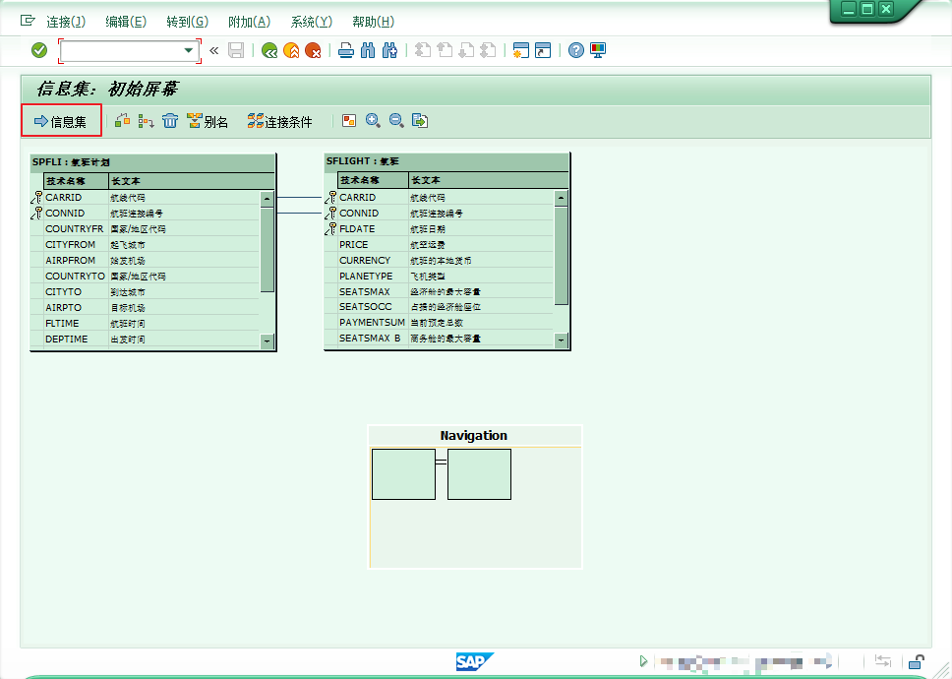Open the 转到(G) menu
The image size is (952, 679).
tap(187, 22)
